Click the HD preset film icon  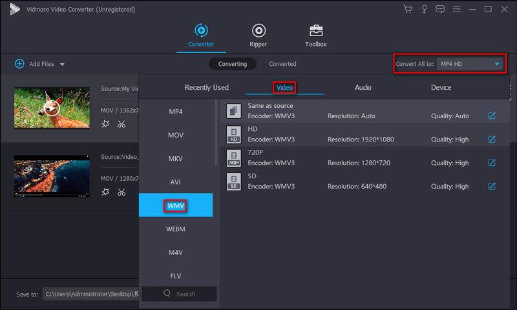coord(234,134)
